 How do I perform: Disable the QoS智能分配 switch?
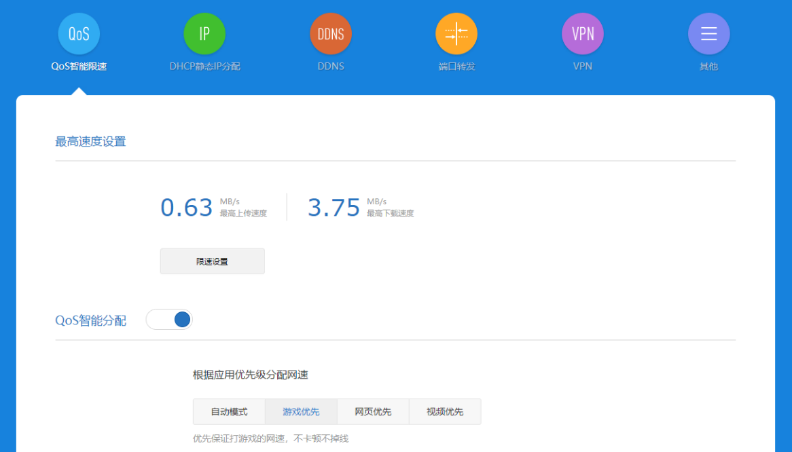(x=169, y=319)
